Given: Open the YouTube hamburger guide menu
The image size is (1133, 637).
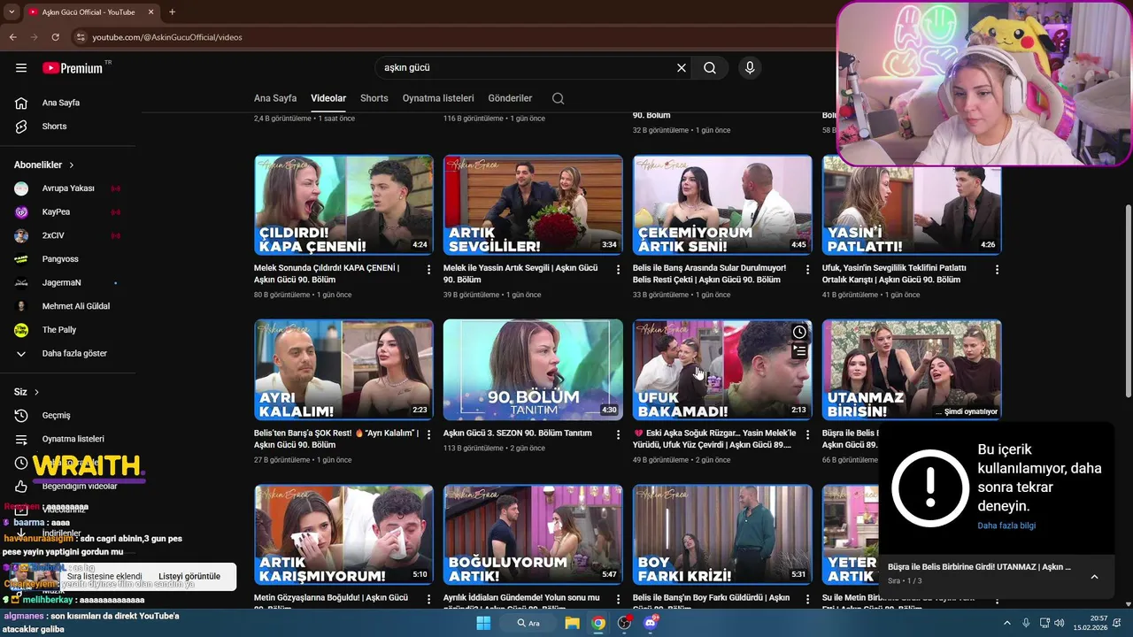Looking at the screenshot, I should (x=21, y=68).
